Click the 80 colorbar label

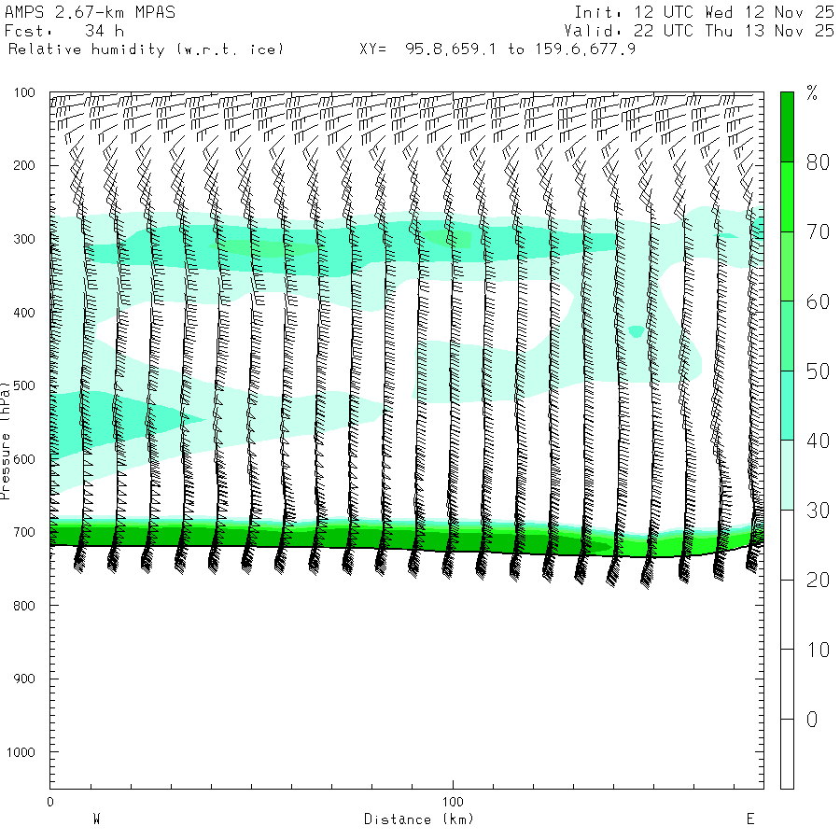[x=818, y=162]
